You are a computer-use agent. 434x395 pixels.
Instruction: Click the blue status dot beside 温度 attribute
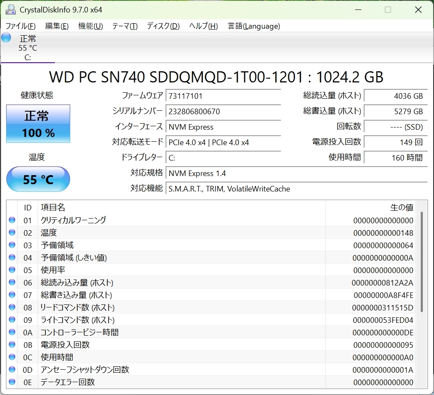12,232
